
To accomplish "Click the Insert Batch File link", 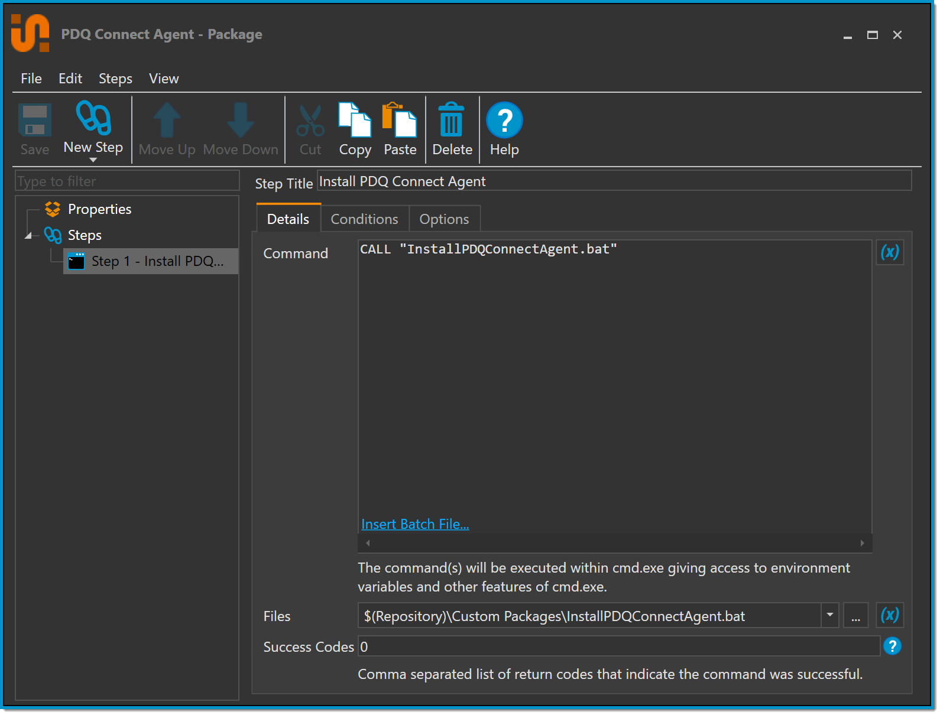I will (415, 524).
